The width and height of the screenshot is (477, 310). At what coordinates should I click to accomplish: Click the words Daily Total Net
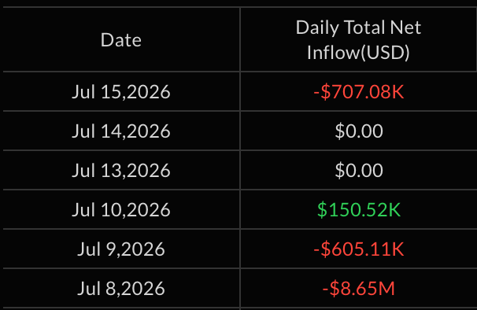[358, 28]
